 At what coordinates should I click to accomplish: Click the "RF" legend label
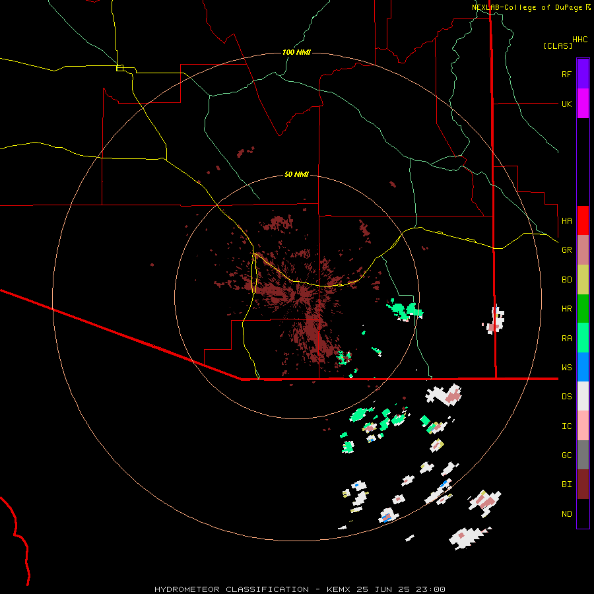(566, 74)
